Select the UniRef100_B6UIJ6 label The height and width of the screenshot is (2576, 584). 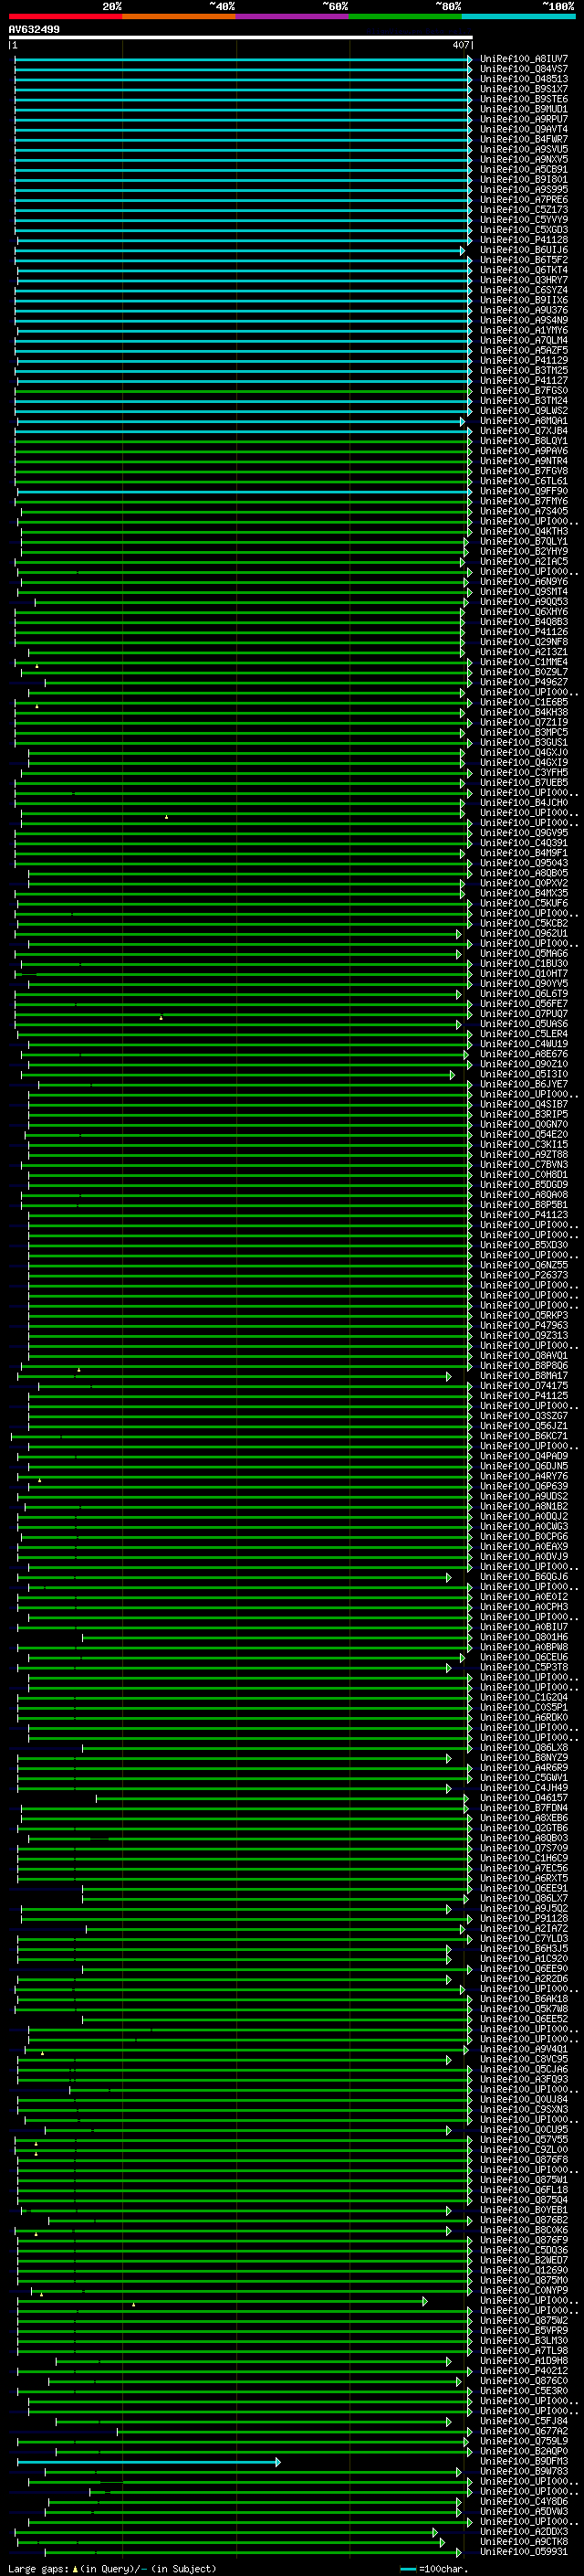(x=524, y=250)
